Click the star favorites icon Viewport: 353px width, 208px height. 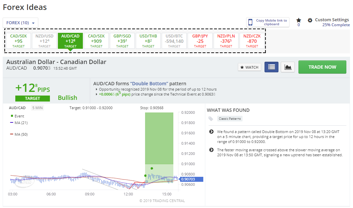(298, 20)
